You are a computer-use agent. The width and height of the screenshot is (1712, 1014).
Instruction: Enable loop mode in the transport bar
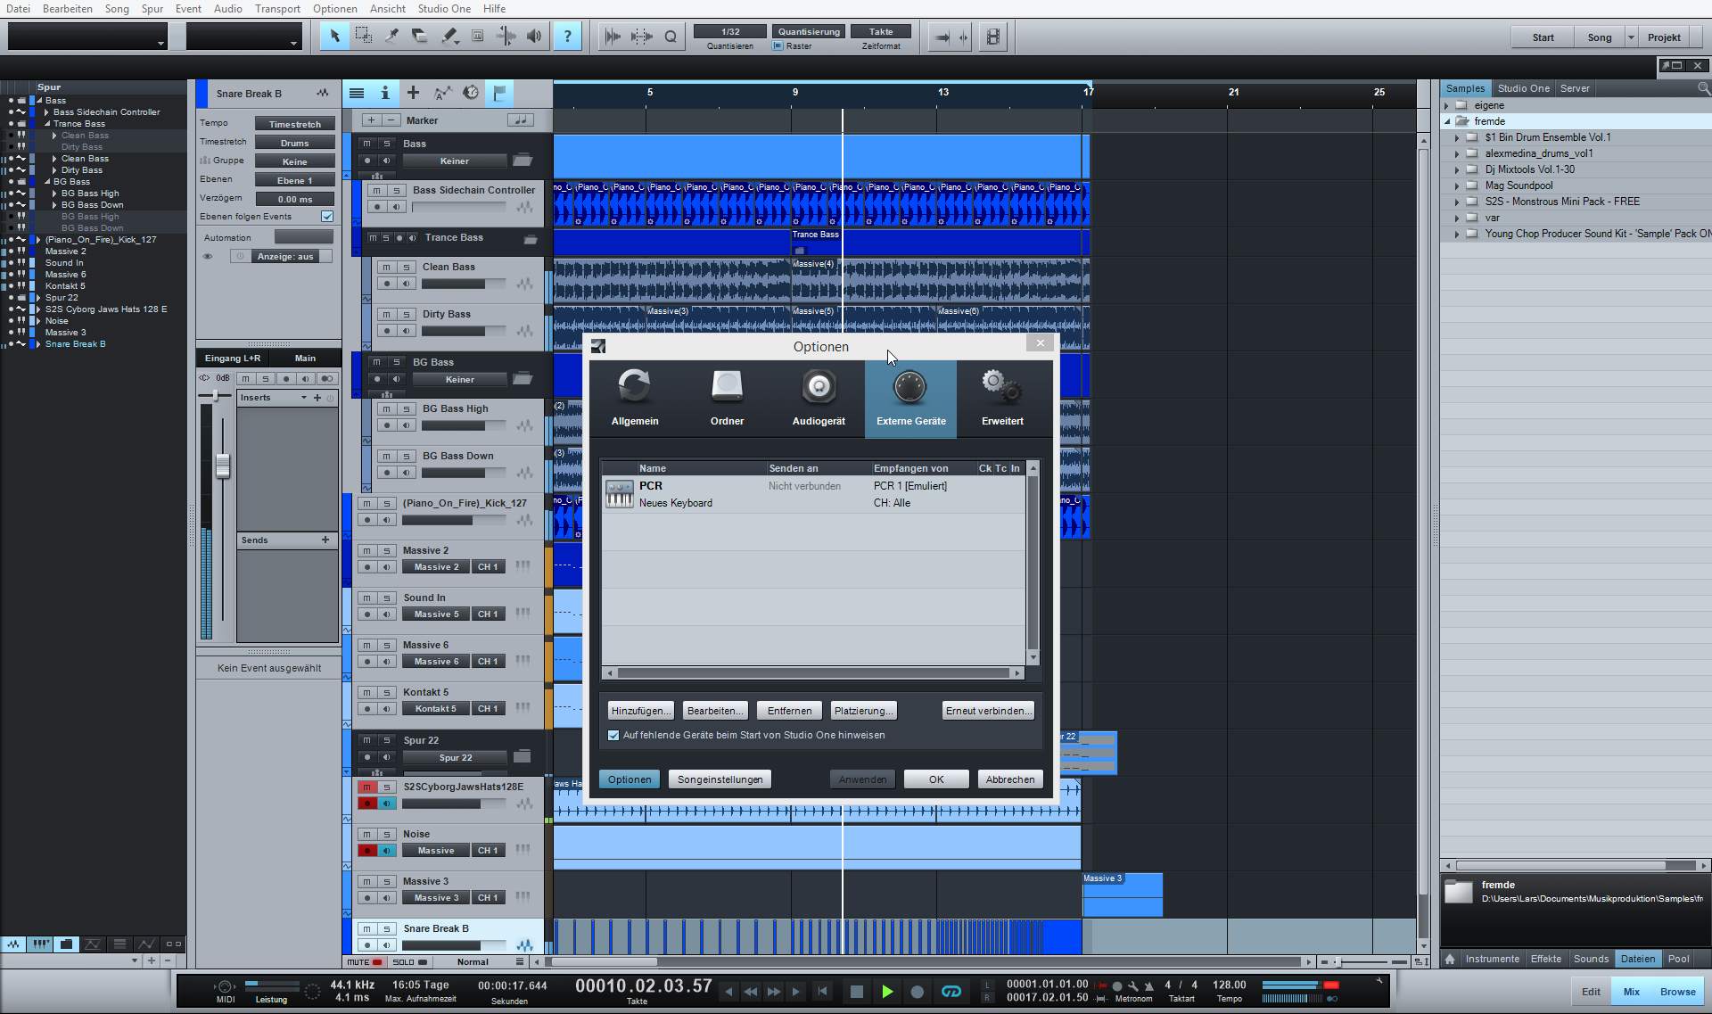point(951,991)
